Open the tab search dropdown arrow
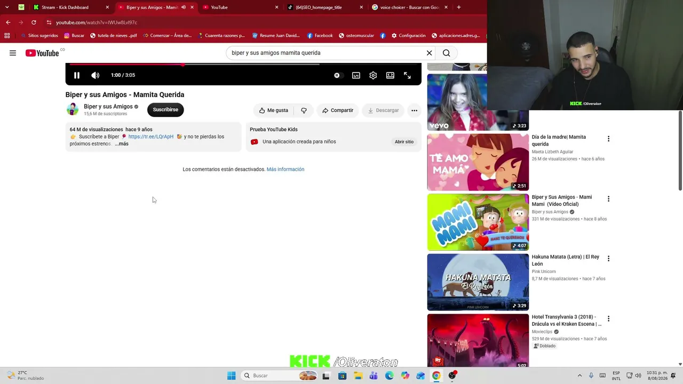Screen dimensions: 683x384 pyautogui.click(x=7, y=7)
